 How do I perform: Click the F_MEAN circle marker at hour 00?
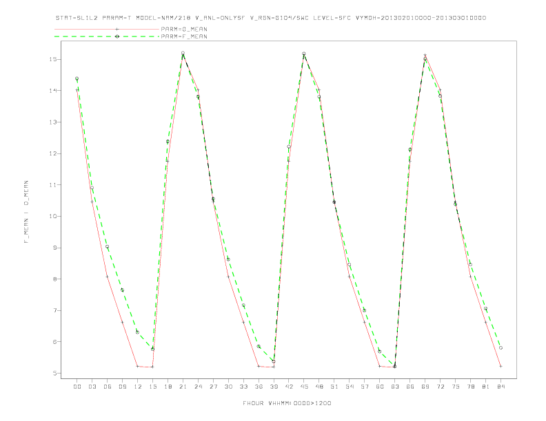click(x=77, y=78)
